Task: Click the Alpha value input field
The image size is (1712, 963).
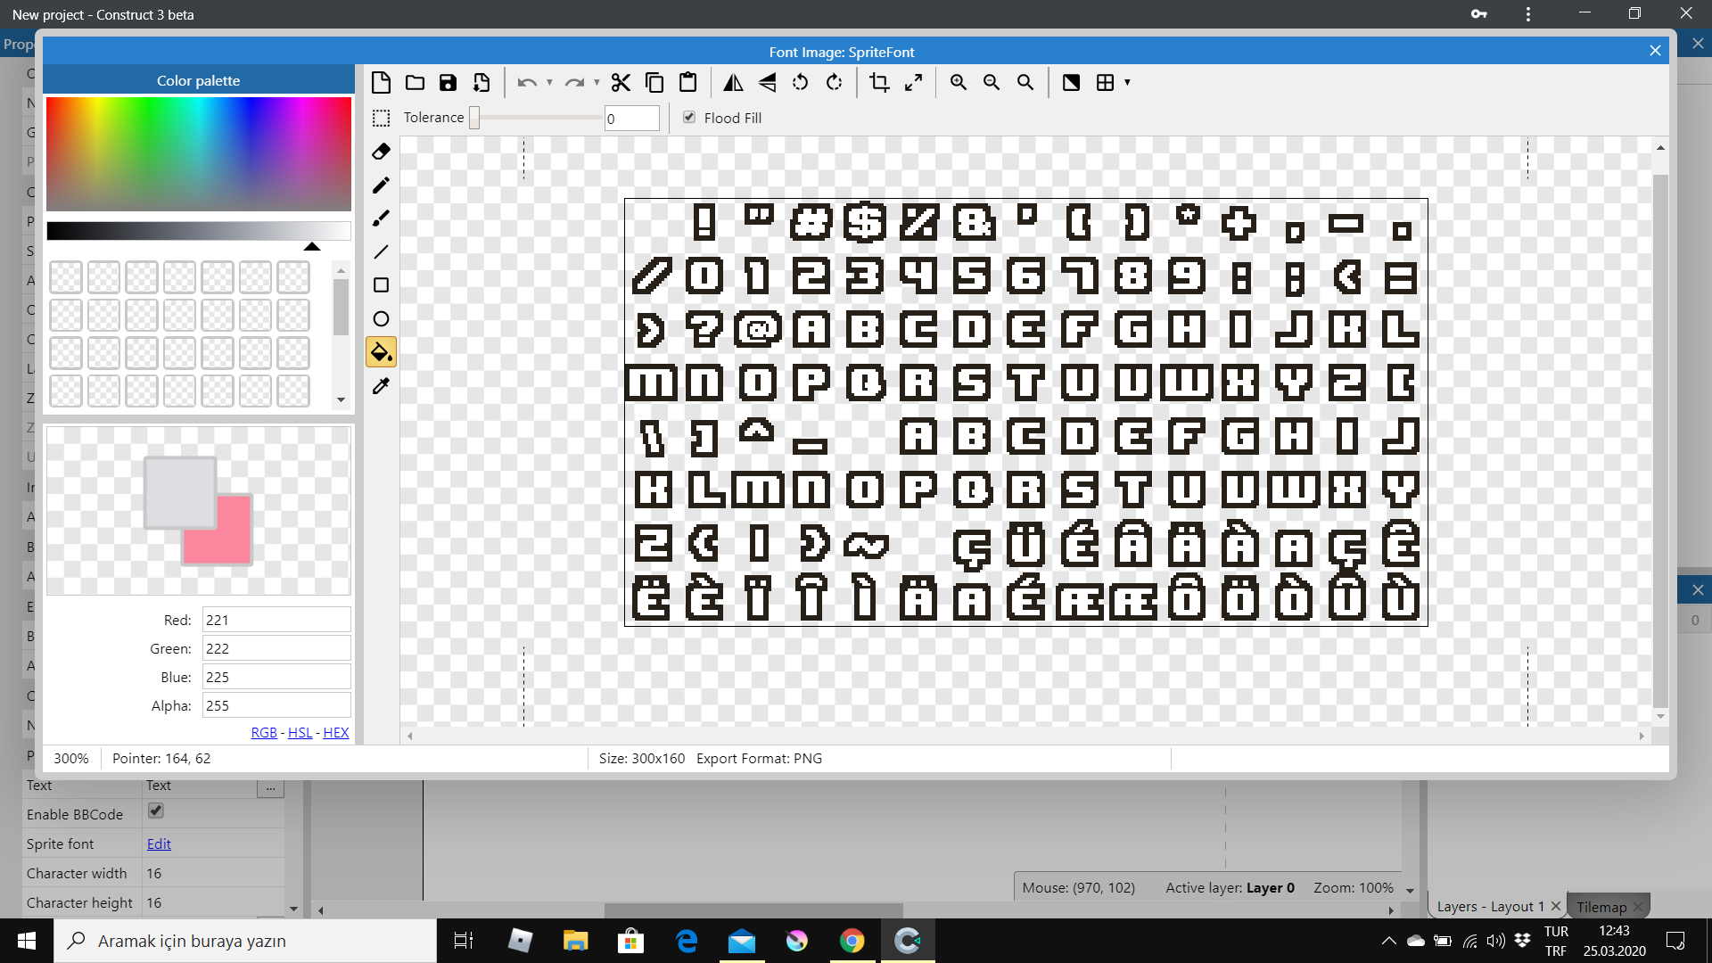Action: pos(276,704)
